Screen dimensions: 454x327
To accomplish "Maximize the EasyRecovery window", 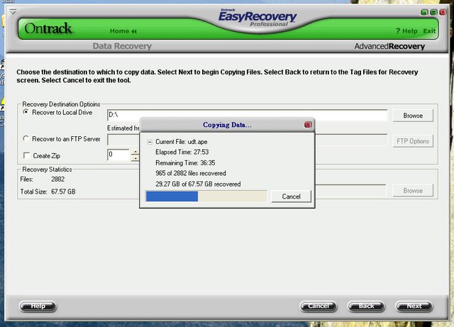I will pos(433,12).
